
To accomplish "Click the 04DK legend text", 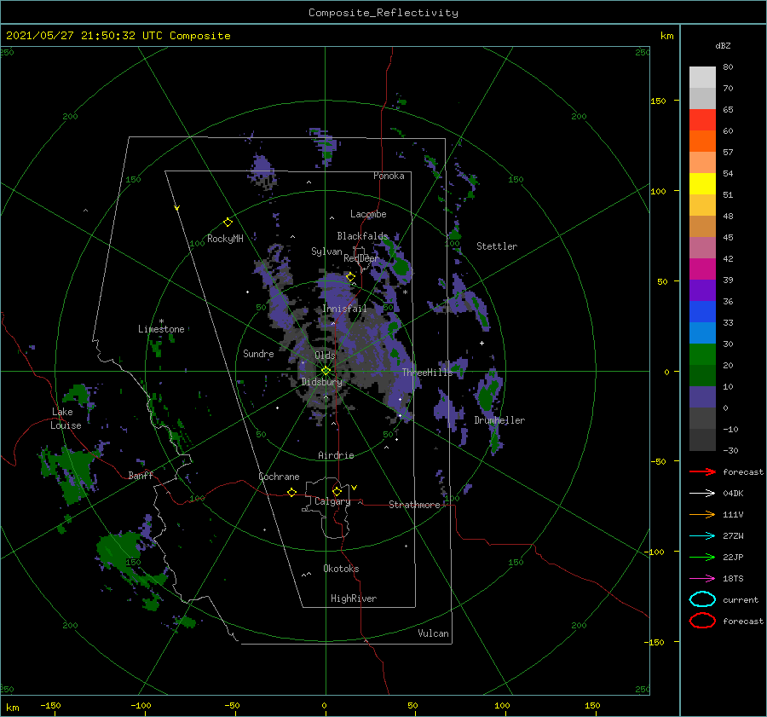I will (733, 493).
